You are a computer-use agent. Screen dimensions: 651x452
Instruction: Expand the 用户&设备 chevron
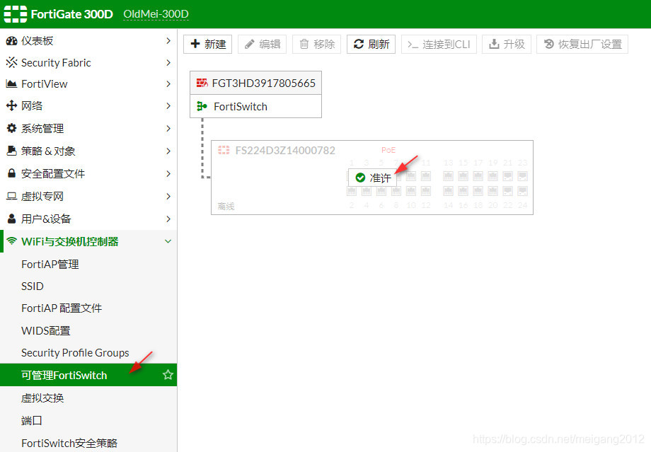[168, 219]
